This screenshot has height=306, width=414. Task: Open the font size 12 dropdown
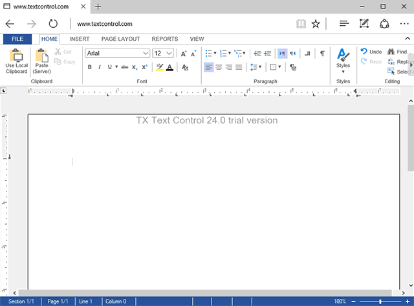[x=163, y=53]
